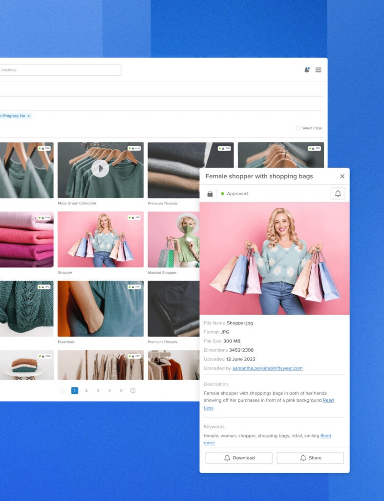Jump to page 5 of results

(x=121, y=390)
